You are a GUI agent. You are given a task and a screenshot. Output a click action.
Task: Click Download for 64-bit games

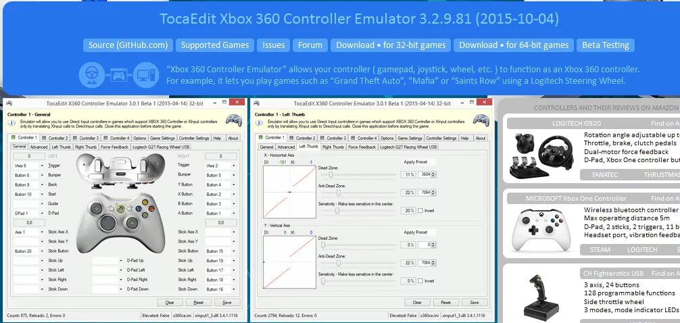pos(514,45)
